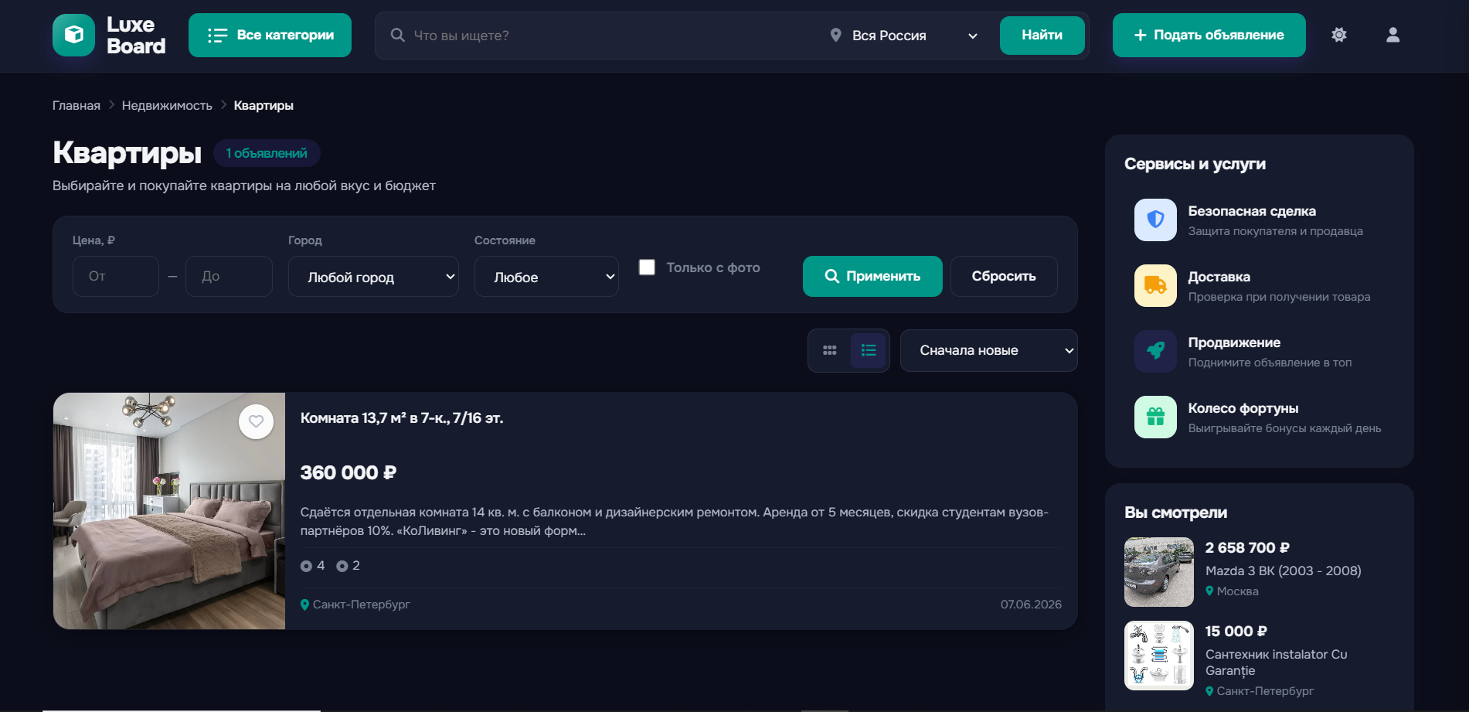Open Mazda 3 BK (2003 - 2008) listing
The image size is (1469, 712).
point(1284,571)
